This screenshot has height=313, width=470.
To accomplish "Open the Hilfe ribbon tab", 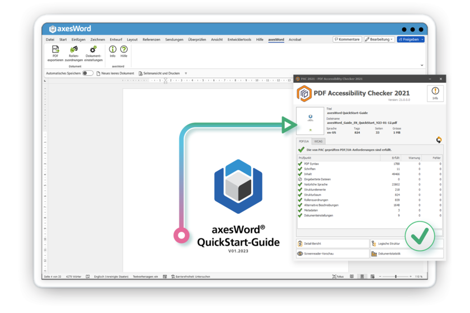I will pos(260,39).
